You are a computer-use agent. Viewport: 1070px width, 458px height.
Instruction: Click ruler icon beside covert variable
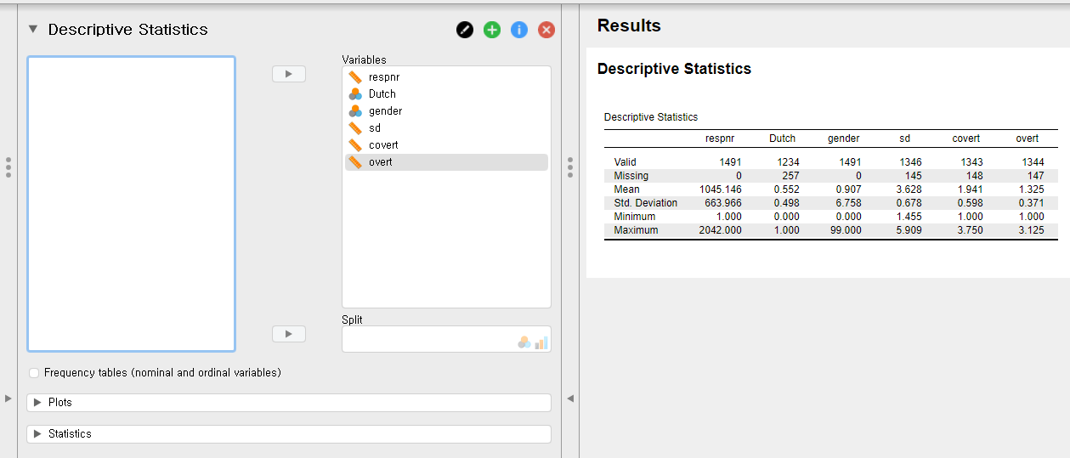[355, 145]
